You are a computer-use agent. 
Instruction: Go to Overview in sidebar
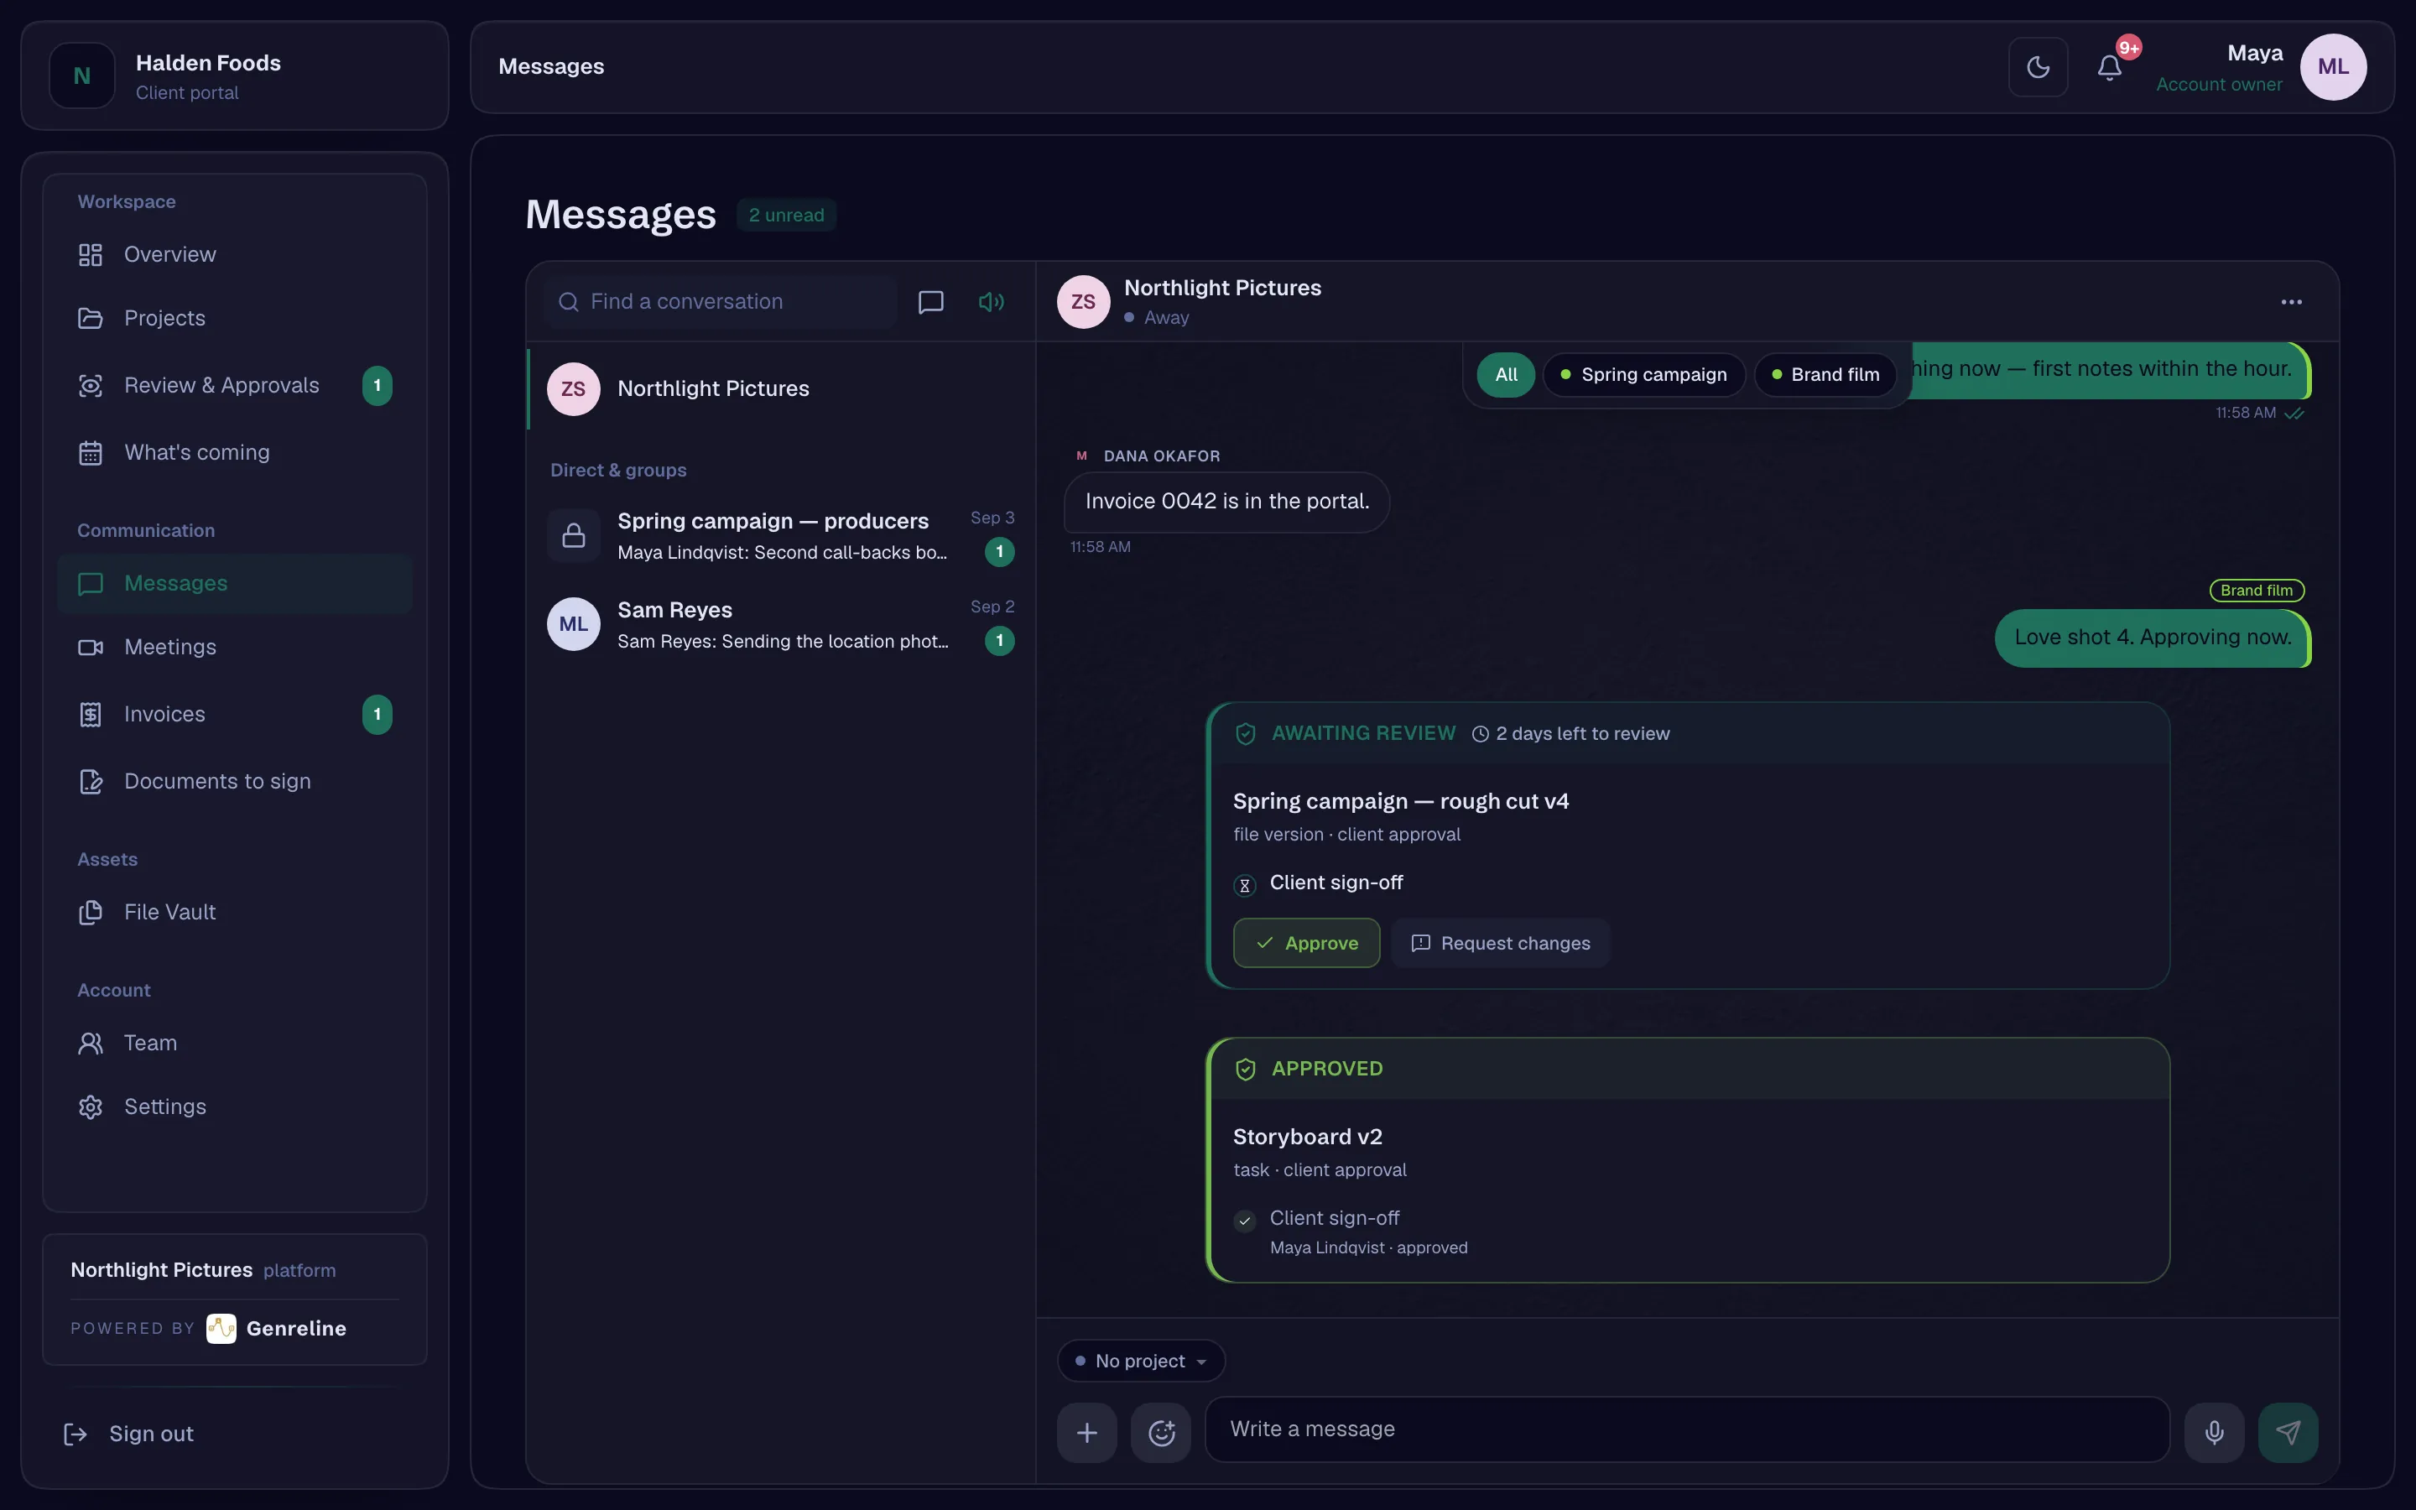point(235,255)
